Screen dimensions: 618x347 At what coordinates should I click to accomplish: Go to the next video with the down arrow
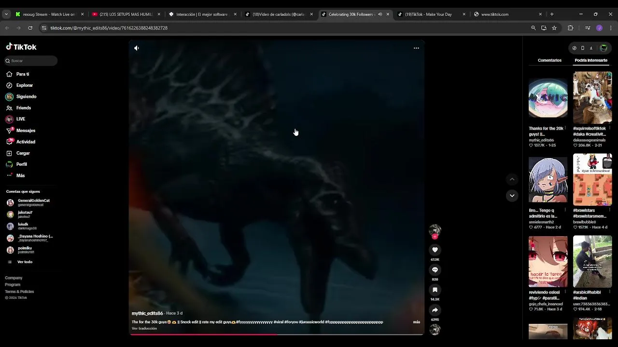coord(512,196)
